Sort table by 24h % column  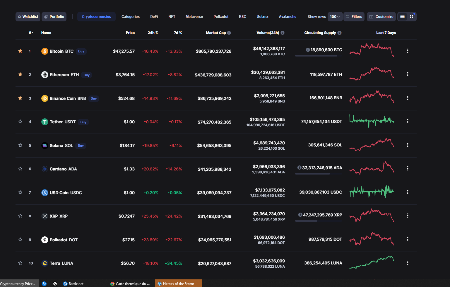point(153,33)
